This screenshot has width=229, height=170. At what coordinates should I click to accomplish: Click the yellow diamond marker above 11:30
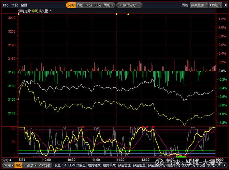pos(116,14)
